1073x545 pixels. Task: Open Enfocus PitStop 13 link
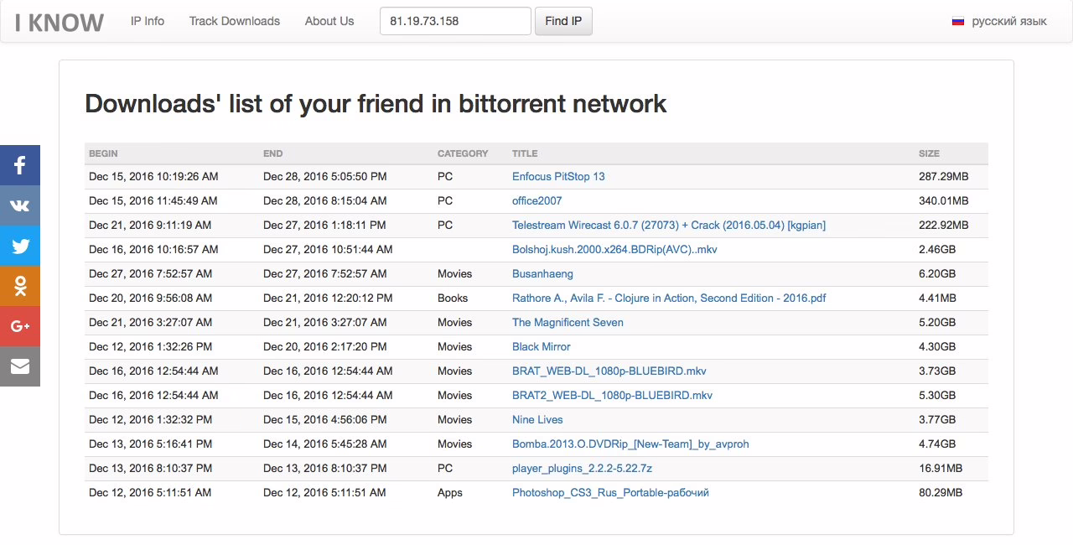[558, 177]
